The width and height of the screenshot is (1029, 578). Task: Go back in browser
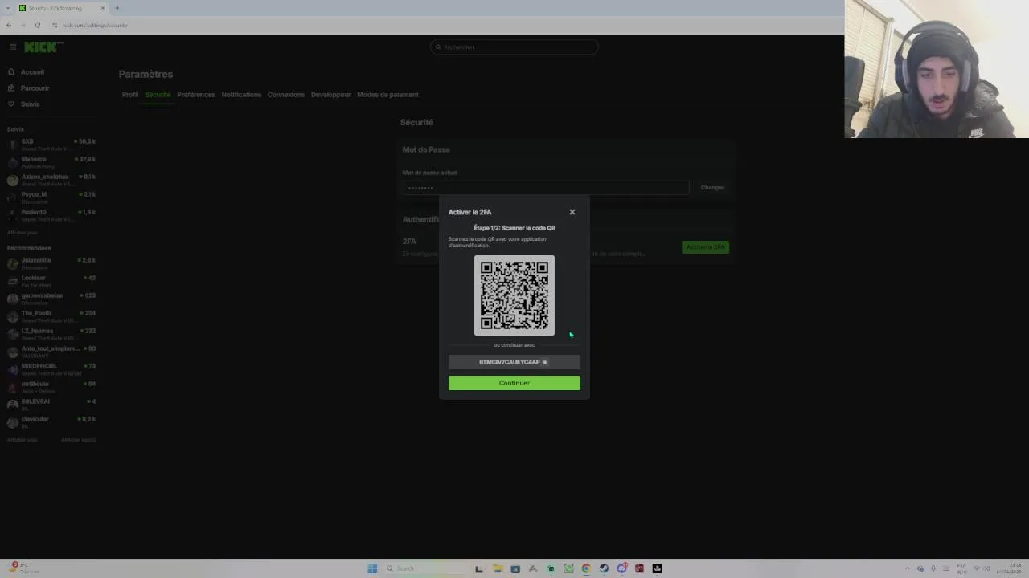(x=9, y=25)
